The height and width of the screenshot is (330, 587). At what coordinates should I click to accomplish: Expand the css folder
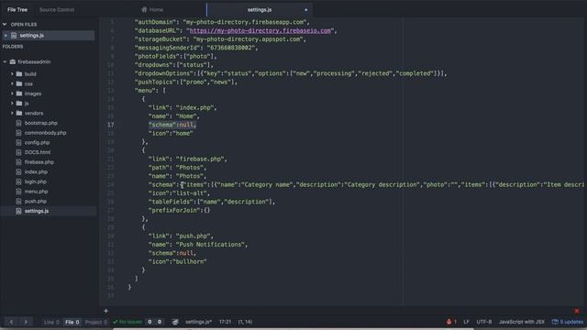click(x=12, y=83)
